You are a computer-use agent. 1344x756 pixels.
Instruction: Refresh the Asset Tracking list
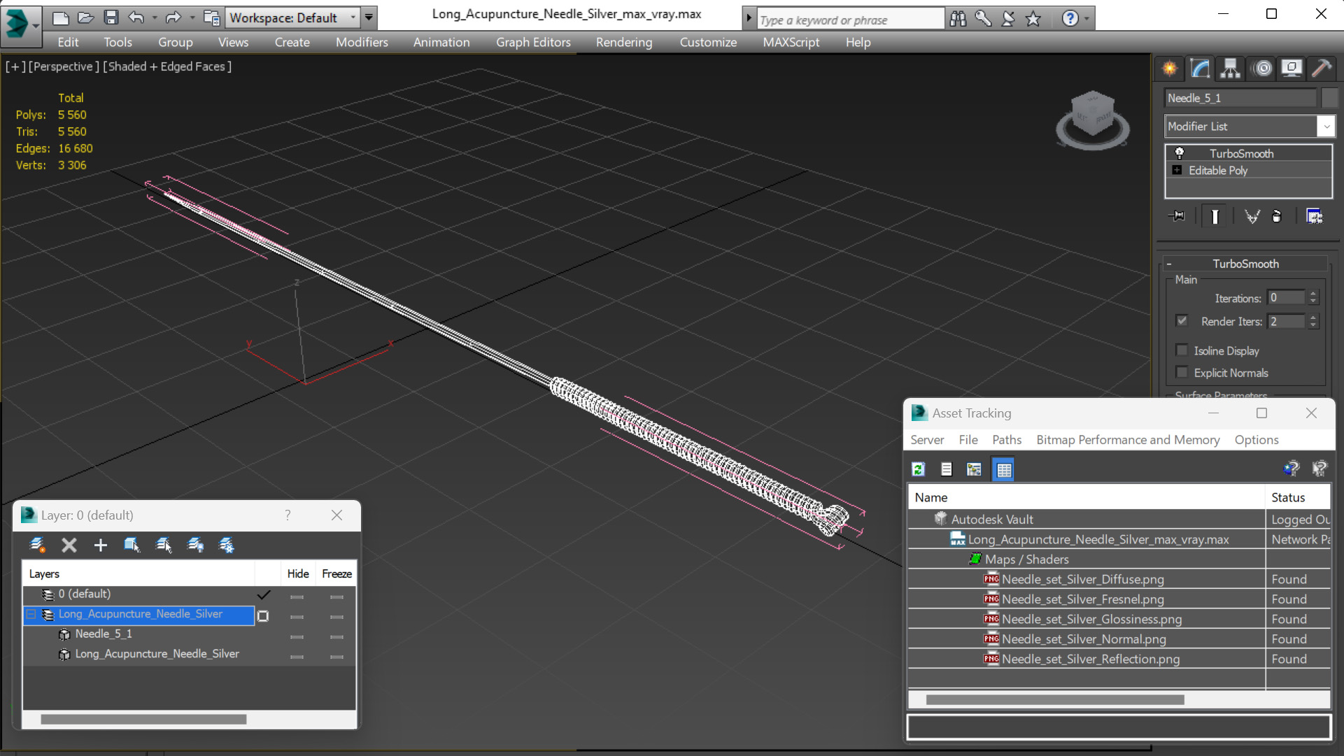[919, 469]
